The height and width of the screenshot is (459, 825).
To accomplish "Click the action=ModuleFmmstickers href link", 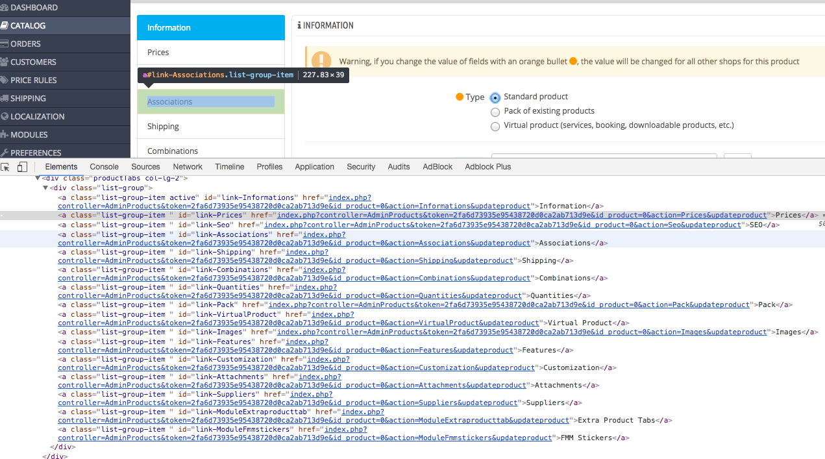I will 305,438.
